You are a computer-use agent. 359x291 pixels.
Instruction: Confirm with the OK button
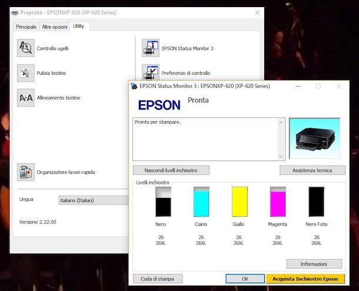point(245,279)
